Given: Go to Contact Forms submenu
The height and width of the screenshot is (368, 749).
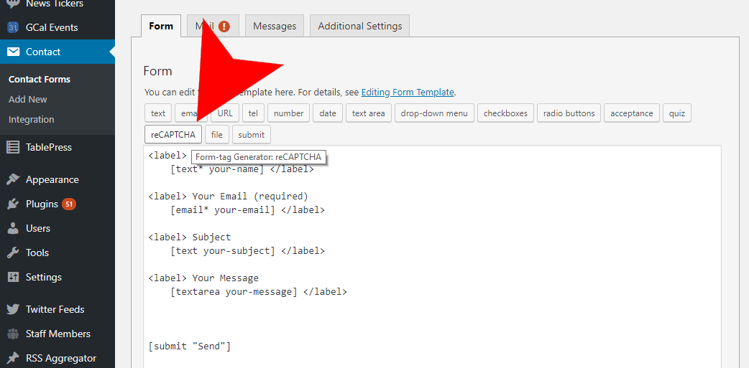Looking at the screenshot, I should click(x=39, y=79).
